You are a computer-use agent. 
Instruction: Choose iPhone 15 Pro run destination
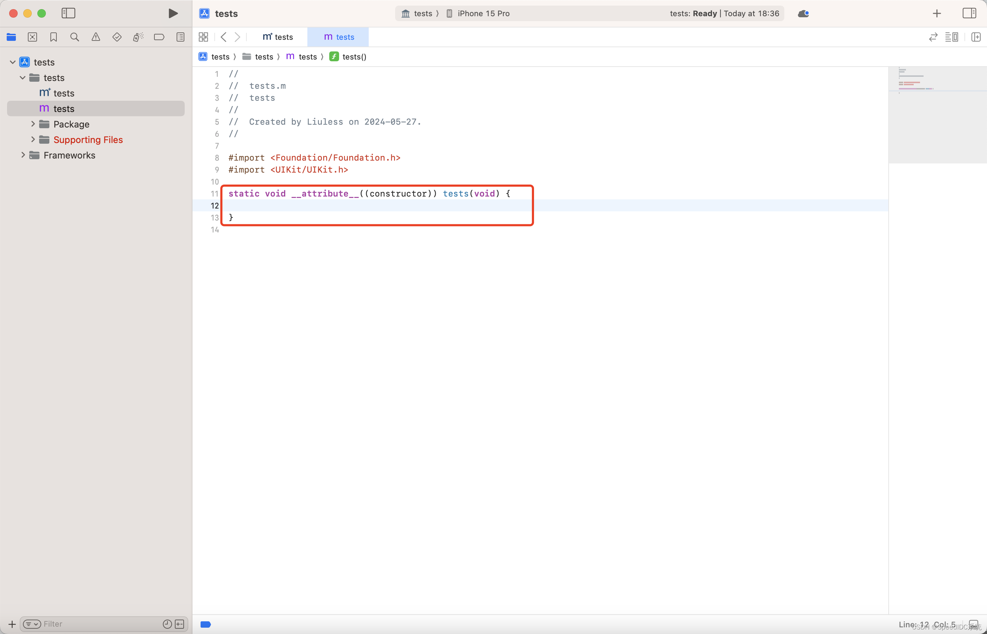[478, 14]
